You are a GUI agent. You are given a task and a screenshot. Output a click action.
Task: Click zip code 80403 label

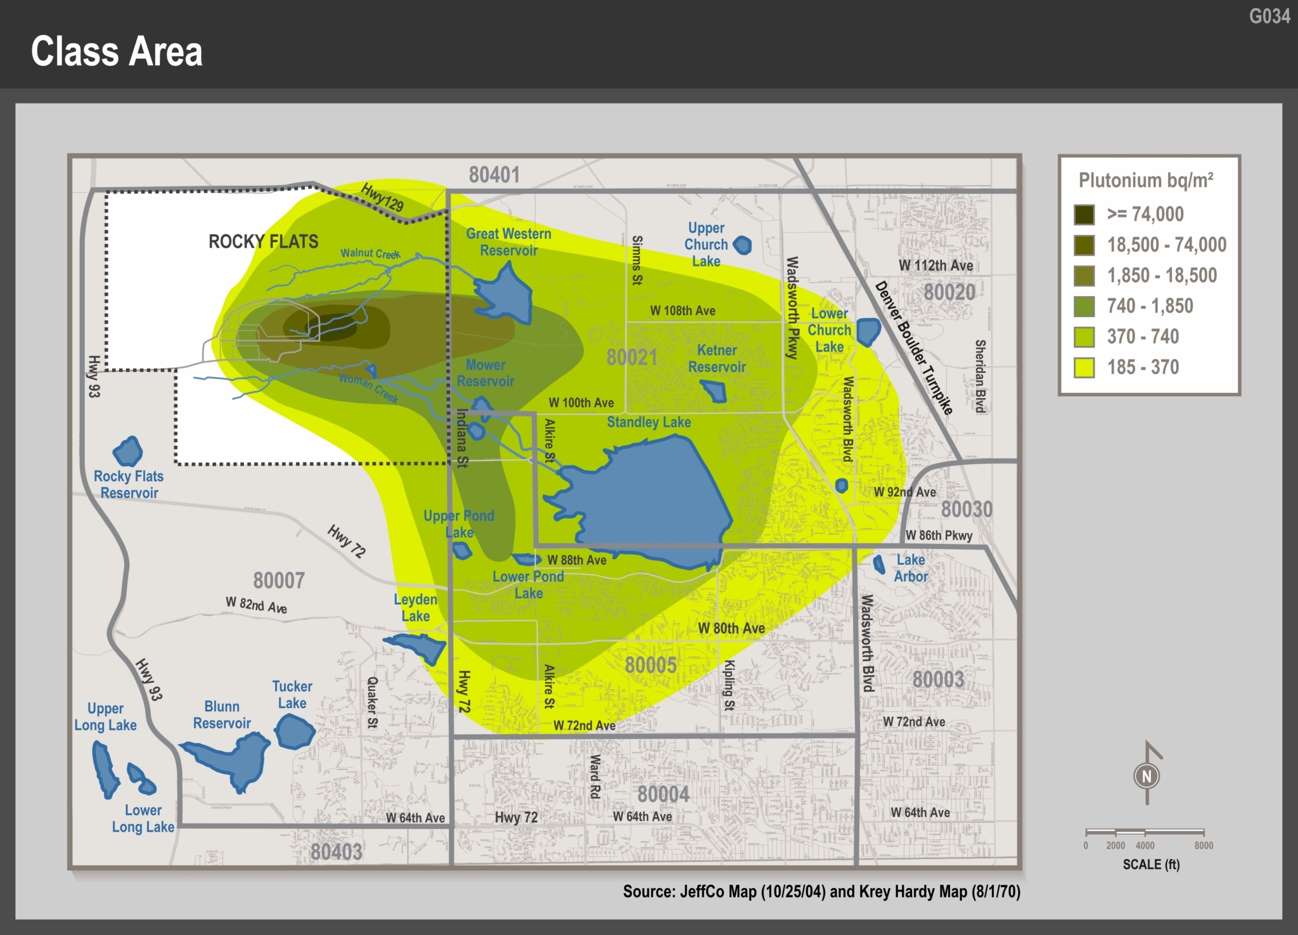(337, 852)
